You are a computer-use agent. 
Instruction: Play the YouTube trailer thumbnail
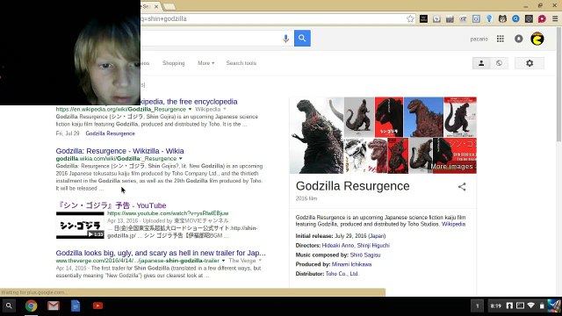point(80,225)
